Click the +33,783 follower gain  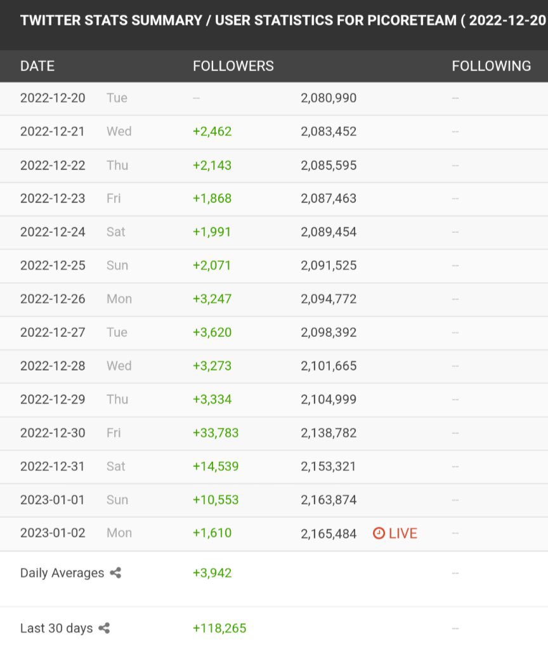[x=216, y=433]
